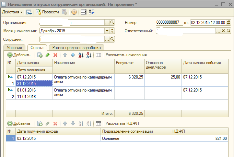Expand the Месяц начисления dropdown list
Viewport: 234px width, 157px height.
107,31
